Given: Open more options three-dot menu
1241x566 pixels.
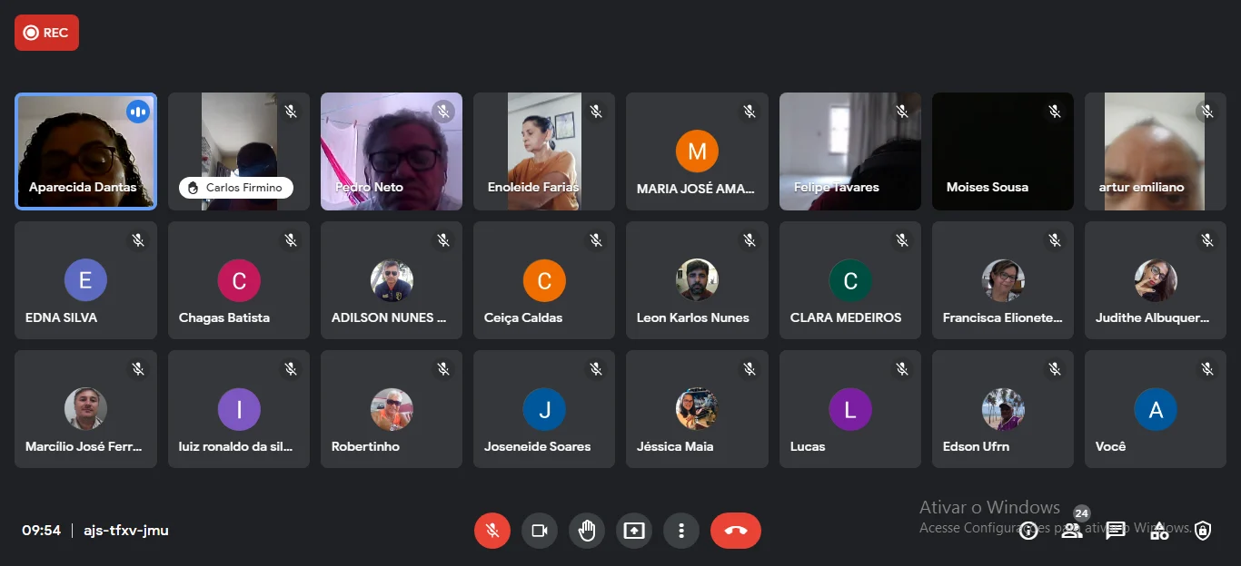Looking at the screenshot, I should (681, 531).
